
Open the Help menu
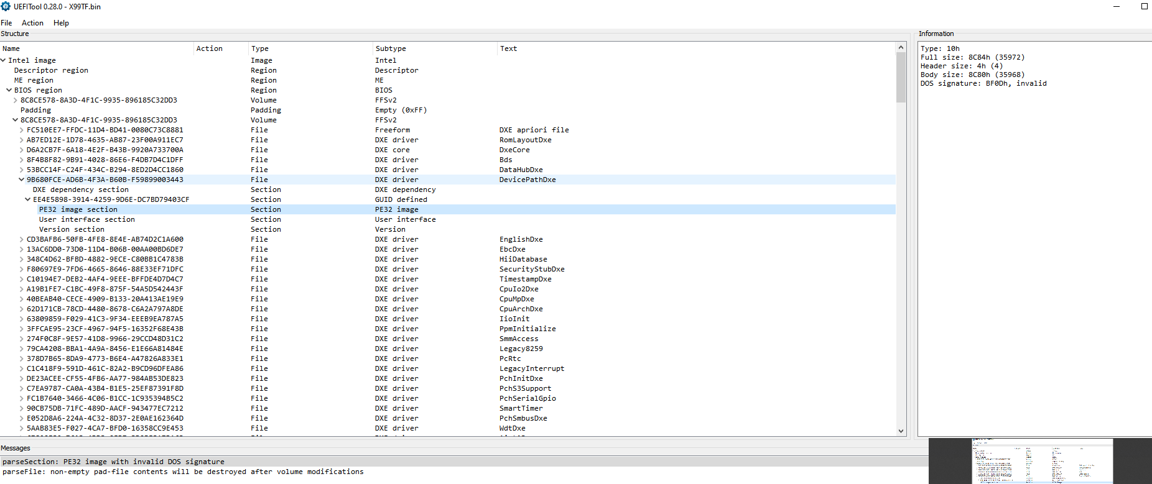[x=61, y=23]
